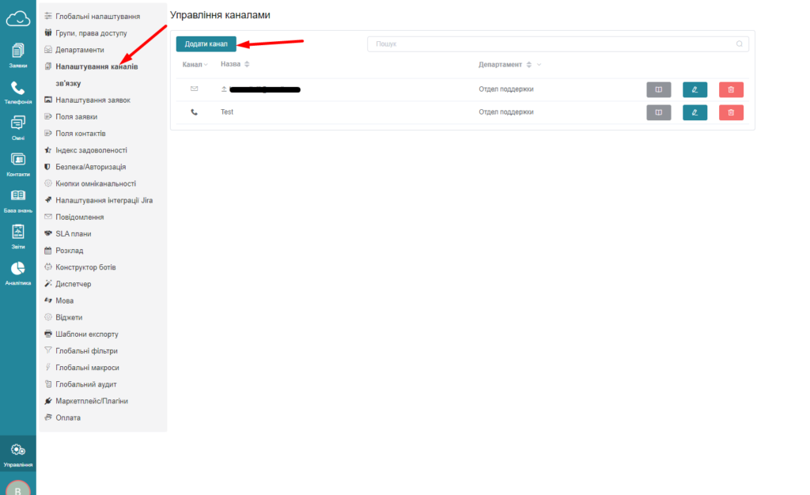This screenshot has height=495, width=810.
Task: Delete the Test channel with trash button
Action: click(x=731, y=112)
